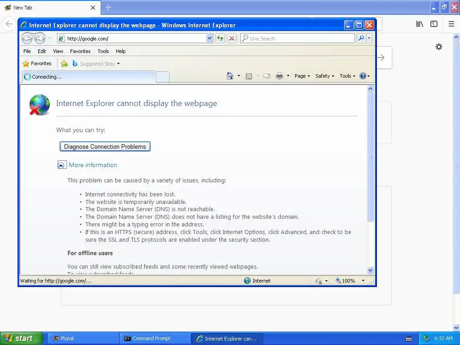Open Print options dropdown arrow
Image resolution: width=460 pixels, height=345 pixels.
click(x=288, y=76)
